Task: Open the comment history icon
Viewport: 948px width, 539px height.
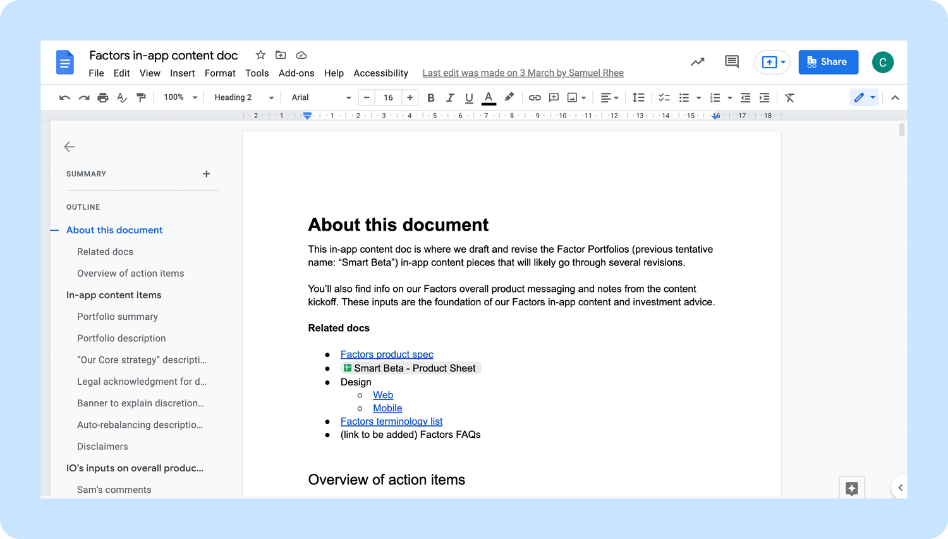Action: coord(732,62)
